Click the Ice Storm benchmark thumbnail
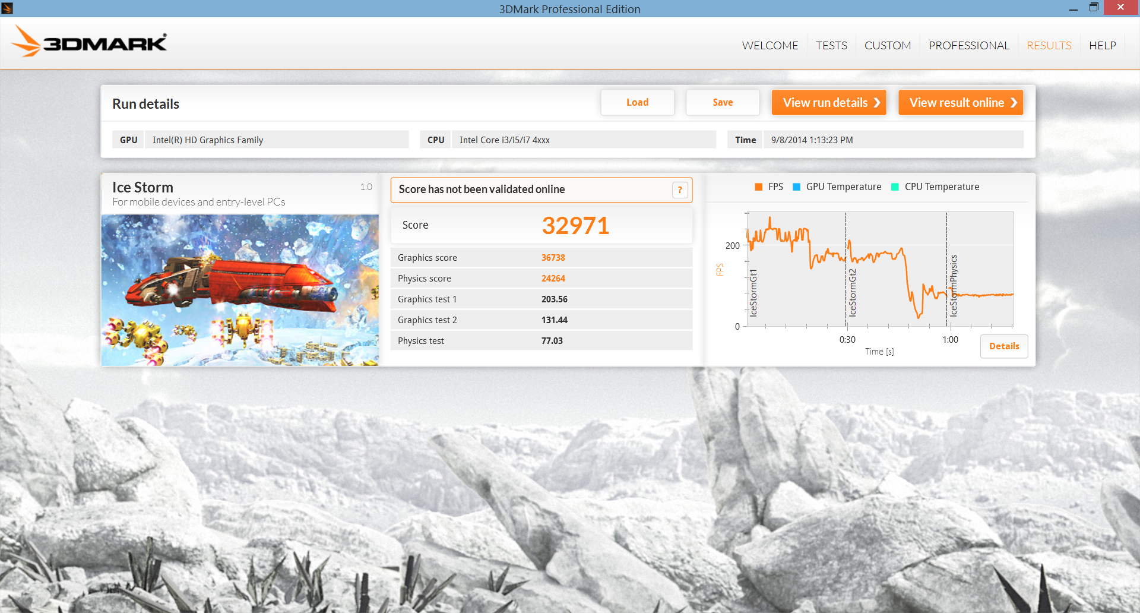Image resolution: width=1140 pixels, height=613 pixels. click(240, 290)
